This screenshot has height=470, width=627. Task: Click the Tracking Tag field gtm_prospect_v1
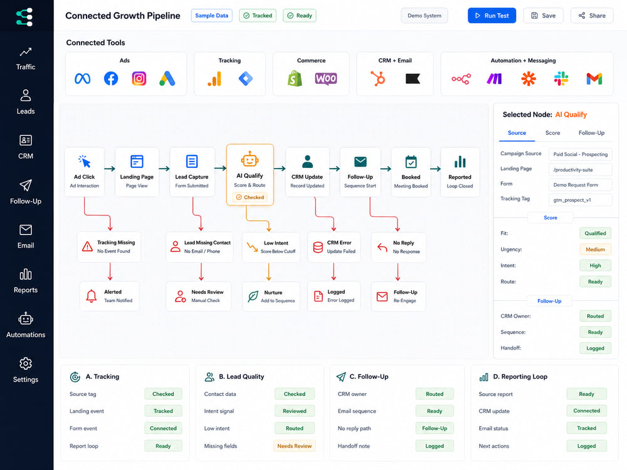[x=580, y=200]
